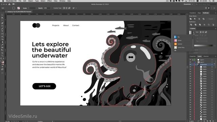Image resolution: width=217 pixels, height=122 pixels.
Task: Click the Spotlight search icon in menu bar
Action: [x=210, y=1]
